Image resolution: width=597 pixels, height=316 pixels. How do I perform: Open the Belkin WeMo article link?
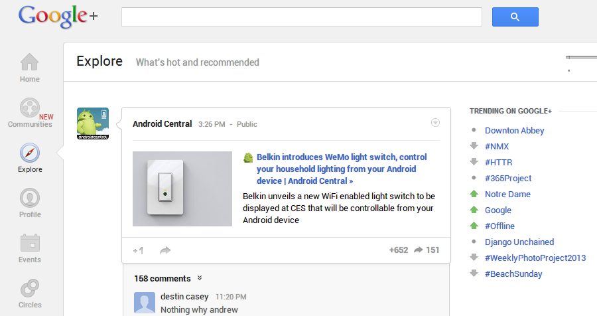point(342,169)
